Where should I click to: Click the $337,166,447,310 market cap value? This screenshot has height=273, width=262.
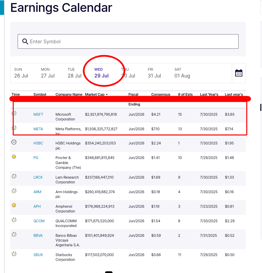coord(99,177)
